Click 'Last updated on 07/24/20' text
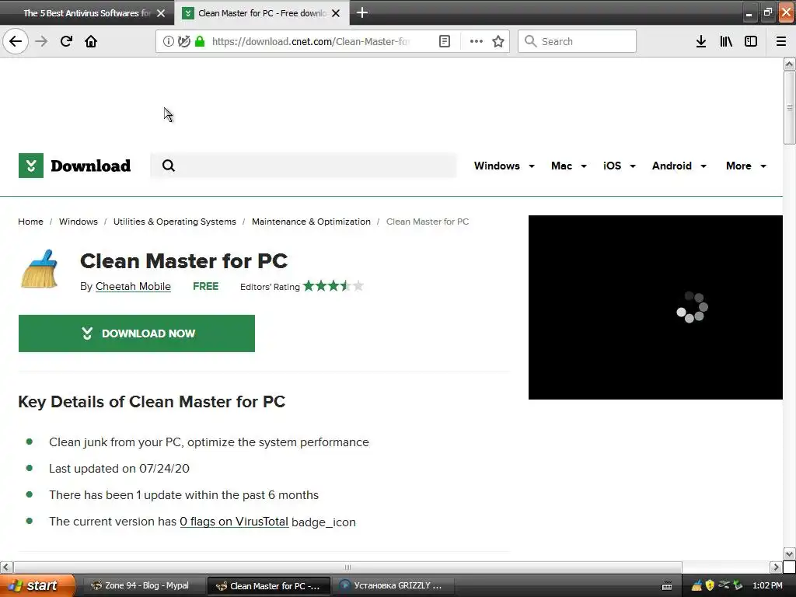 [x=119, y=469]
